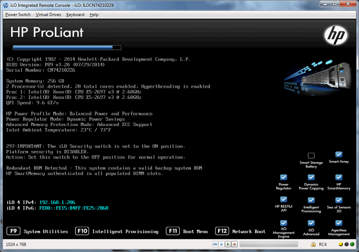Click the red record button
Viewport: 359px width, 252px height.
click(x=234, y=244)
